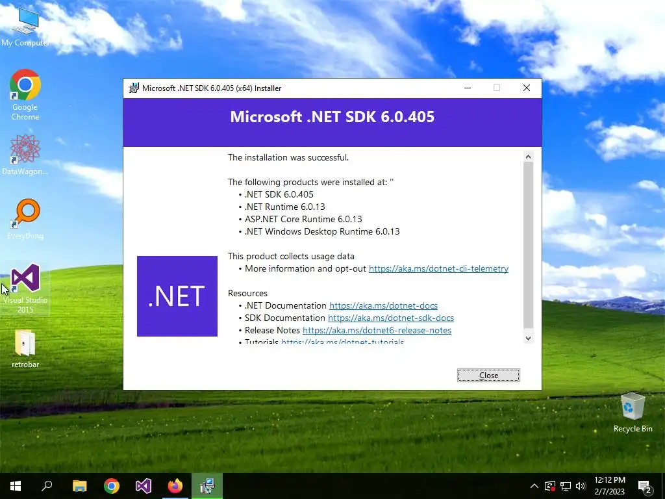Open the dotnet6-release-notes link

pos(377,330)
